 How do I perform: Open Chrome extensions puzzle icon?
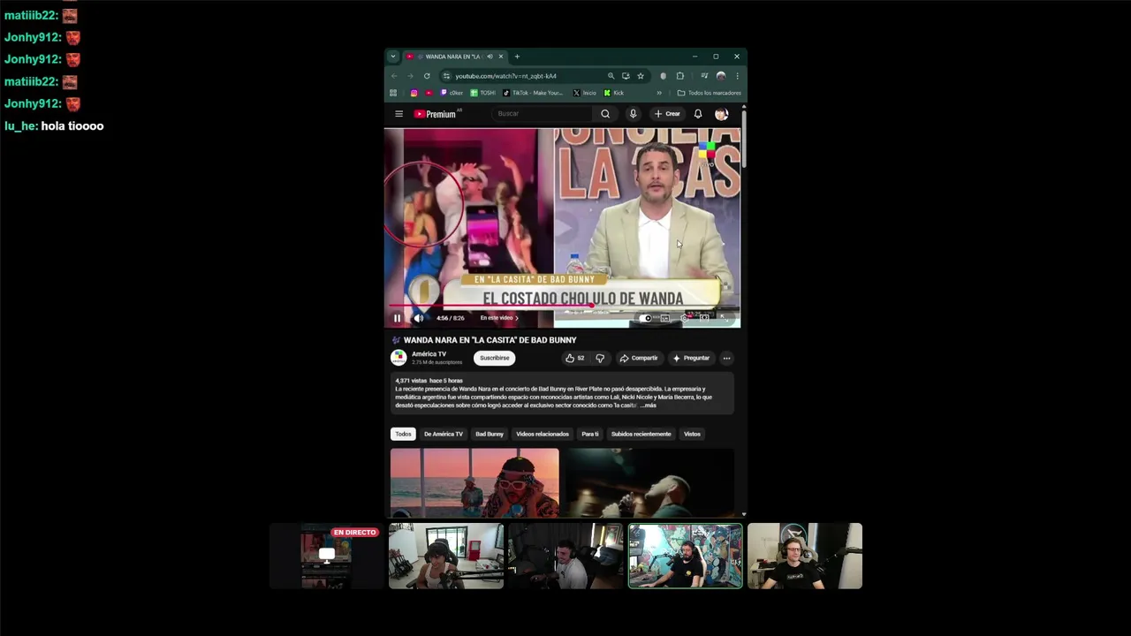[680, 76]
